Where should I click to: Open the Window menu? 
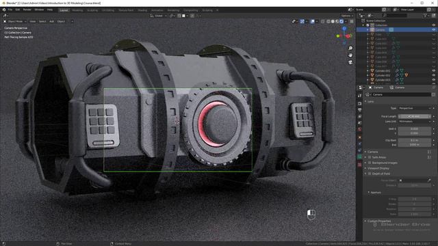coord(39,10)
